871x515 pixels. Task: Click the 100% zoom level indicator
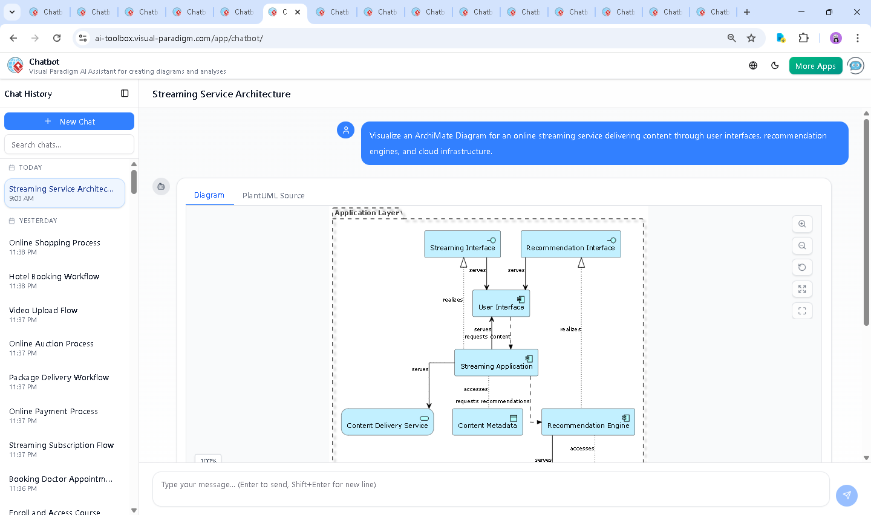tap(207, 460)
